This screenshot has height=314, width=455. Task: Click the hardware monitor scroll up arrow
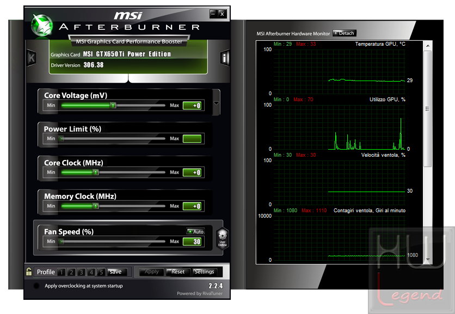(x=428, y=46)
